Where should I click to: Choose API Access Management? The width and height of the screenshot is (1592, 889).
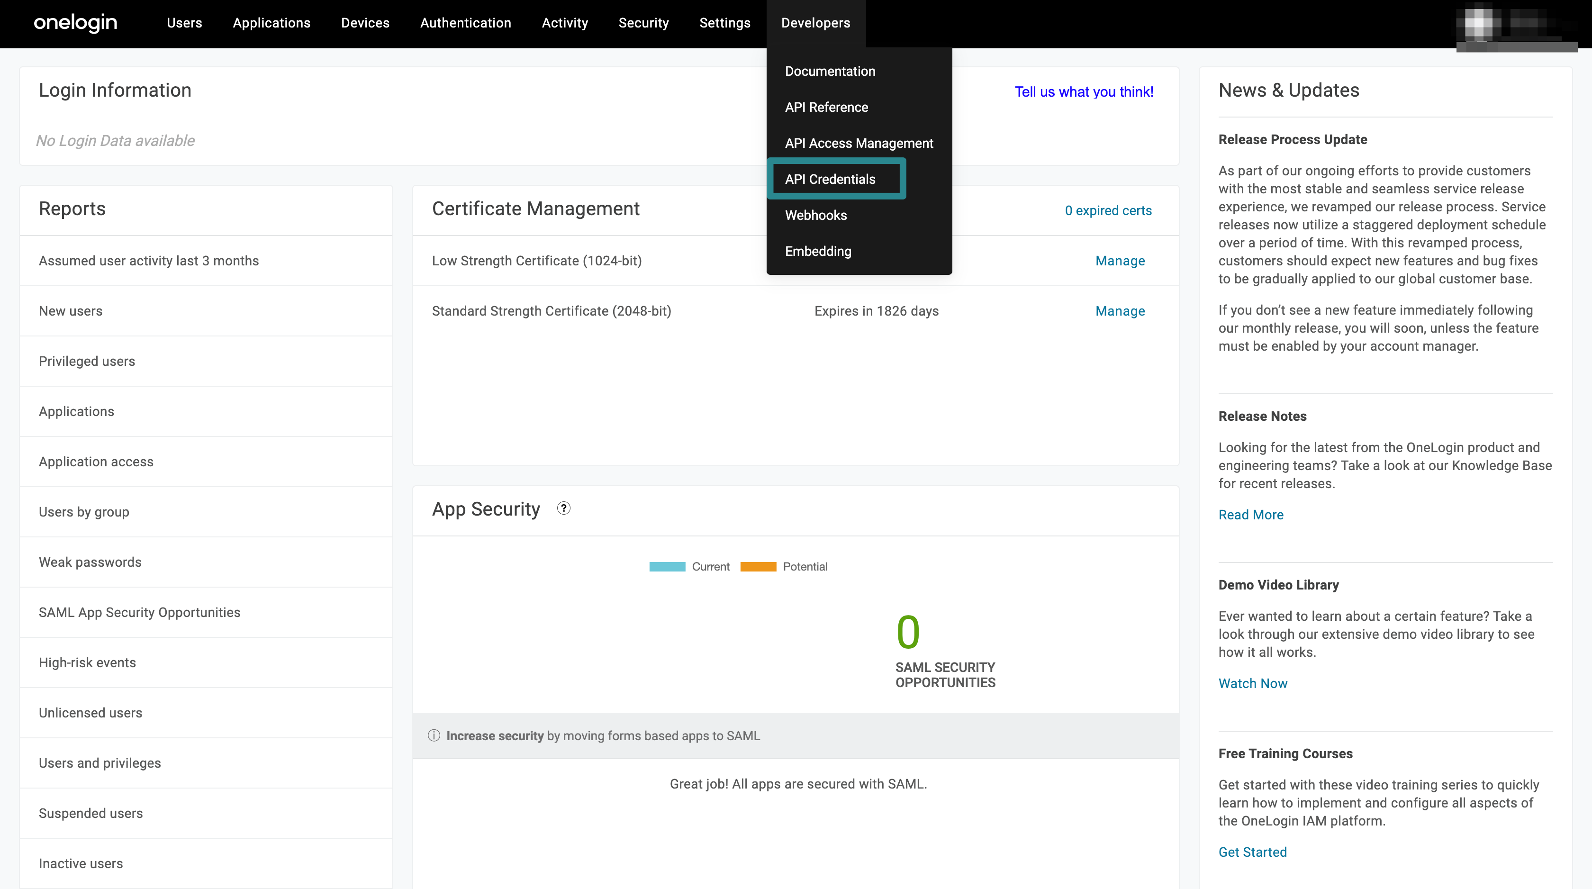(859, 143)
